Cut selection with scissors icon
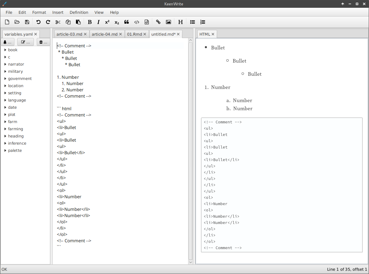 tap(58, 22)
